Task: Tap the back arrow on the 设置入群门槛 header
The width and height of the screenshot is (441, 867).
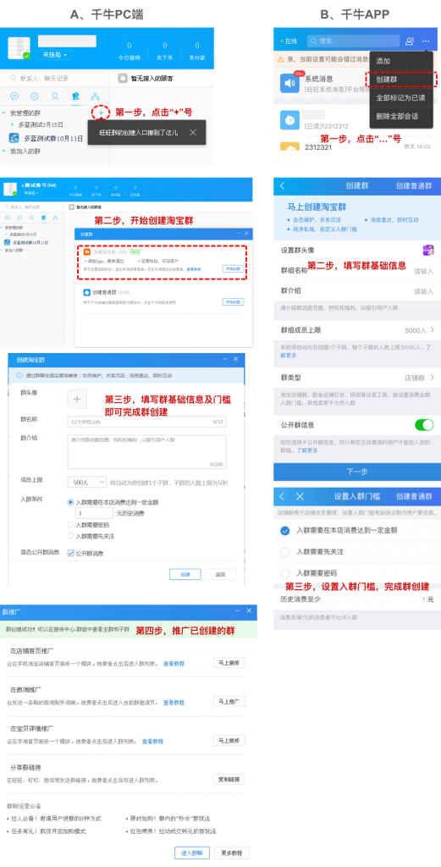Action: click(283, 496)
